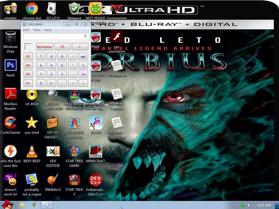
Task: Click the digit 7 in Calculator
Action: click(41, 57)
